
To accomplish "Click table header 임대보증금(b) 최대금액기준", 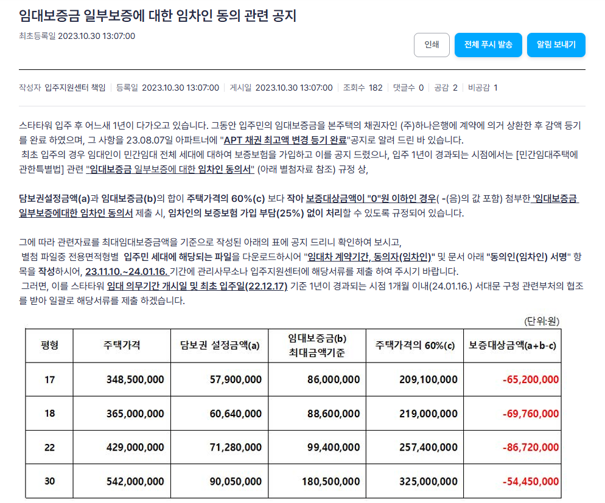I will pos(317,345).
